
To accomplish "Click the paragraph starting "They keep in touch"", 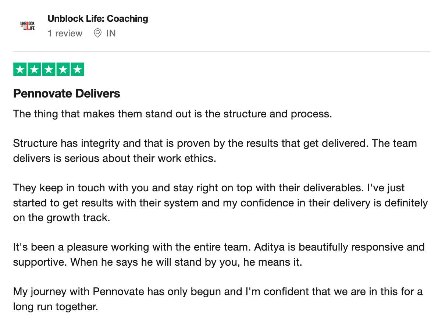I will (x=221, y=203).
